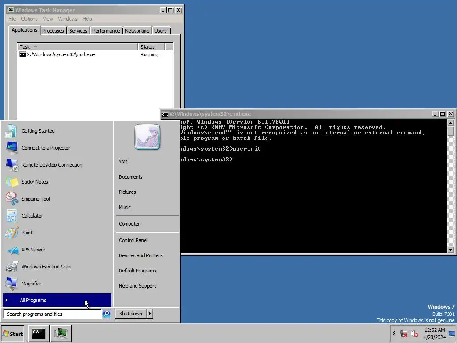Switch to the Users tab
This screenshot has height=343, width=457.
tap(161, 31)
